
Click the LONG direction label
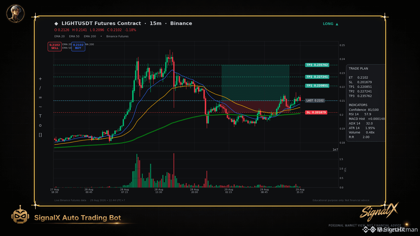tap(328, 24)
